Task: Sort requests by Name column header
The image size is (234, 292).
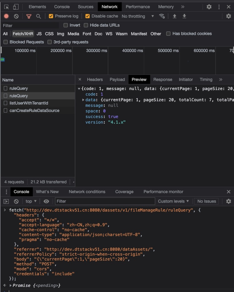Action: point(38,80)
